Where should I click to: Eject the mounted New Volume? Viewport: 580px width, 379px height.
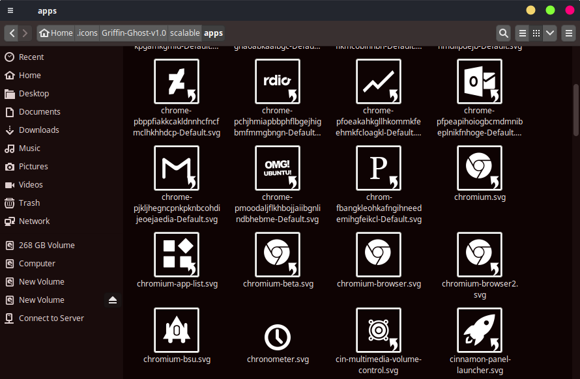point(113,300)
